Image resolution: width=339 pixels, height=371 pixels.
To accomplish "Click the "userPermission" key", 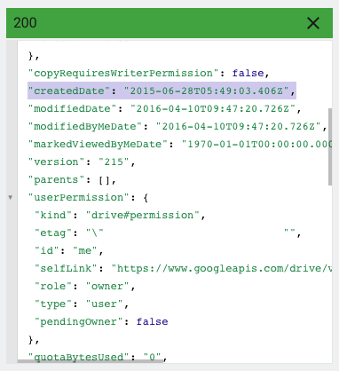I will pos(79,197).
